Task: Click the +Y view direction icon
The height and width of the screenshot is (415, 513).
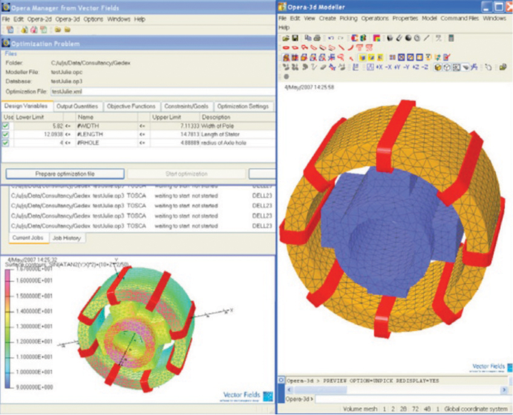Action: (397, 67)
